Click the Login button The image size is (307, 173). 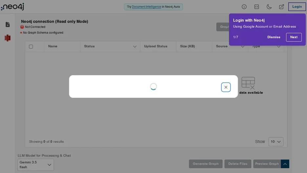[x=297, y=7]
